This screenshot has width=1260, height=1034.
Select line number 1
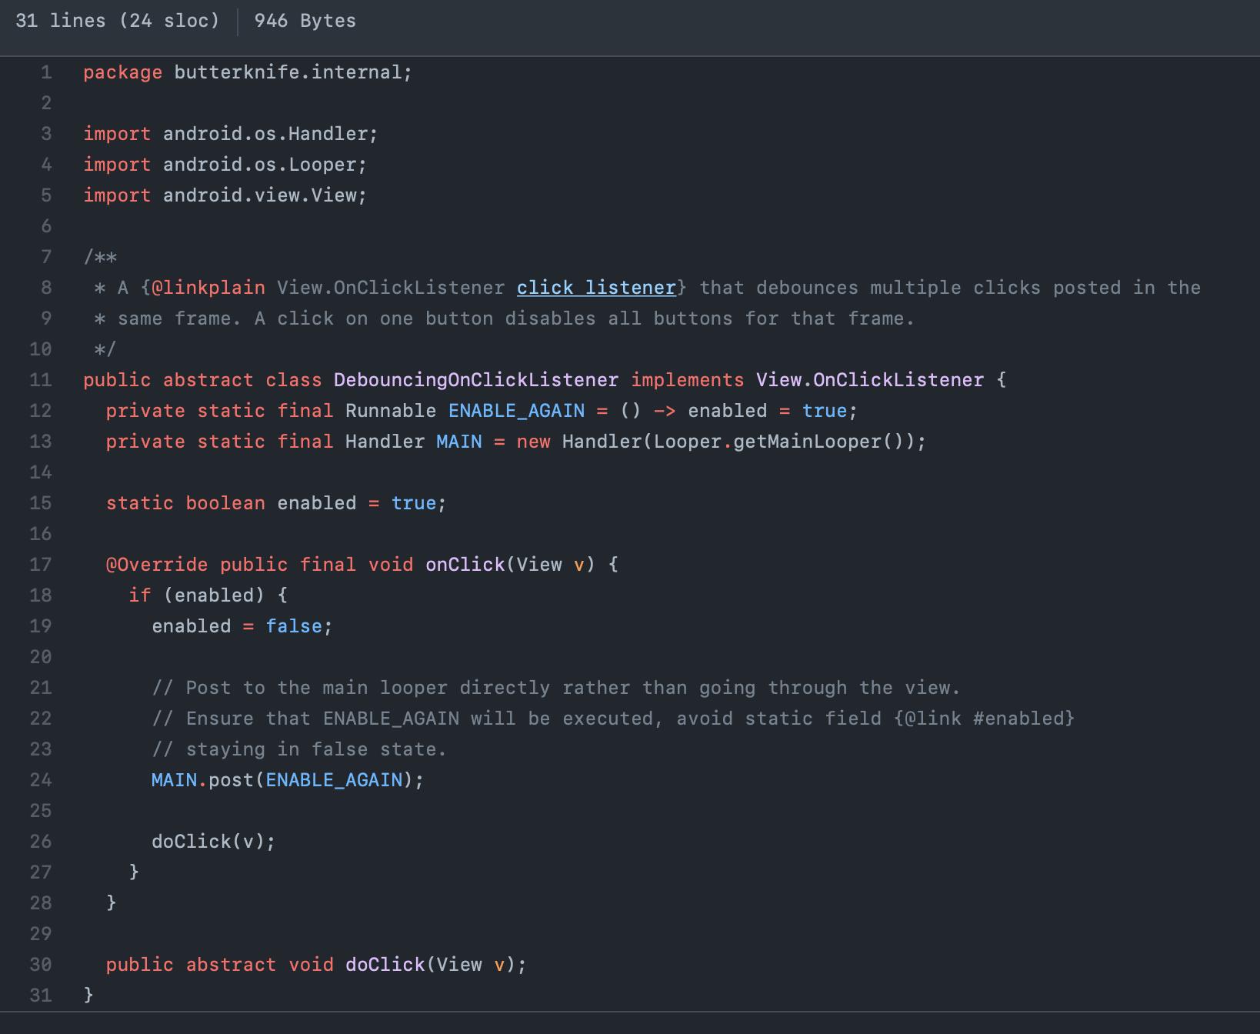[46, 72]
